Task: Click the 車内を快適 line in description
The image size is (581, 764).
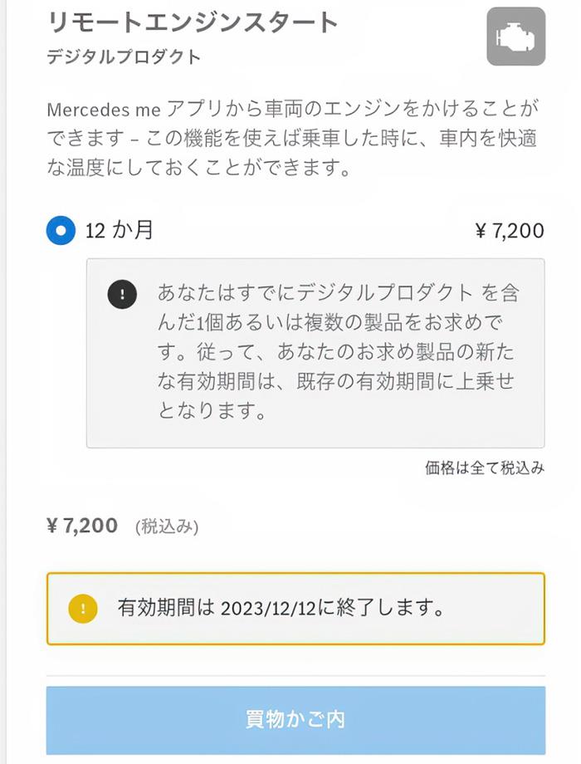Action: click(x=488, y=139)
